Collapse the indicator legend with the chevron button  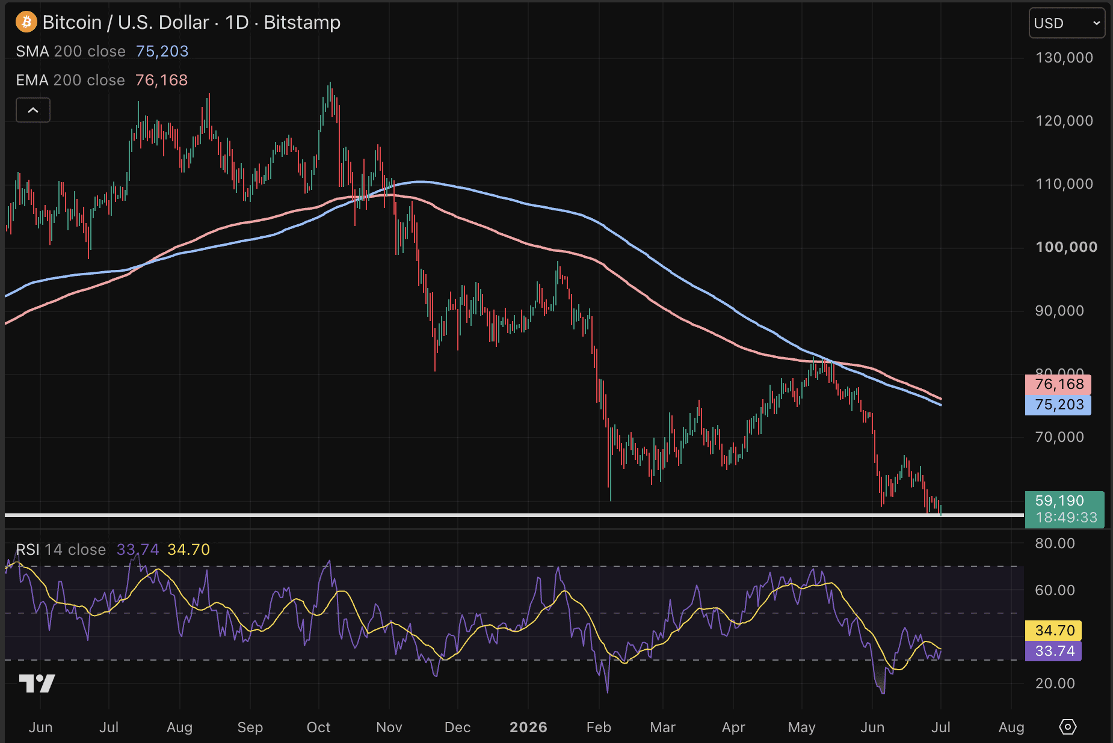point(33,110)
